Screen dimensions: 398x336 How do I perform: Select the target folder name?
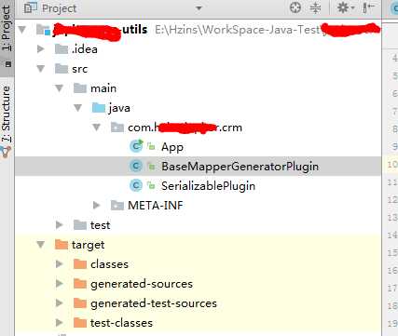coord(89,245)
